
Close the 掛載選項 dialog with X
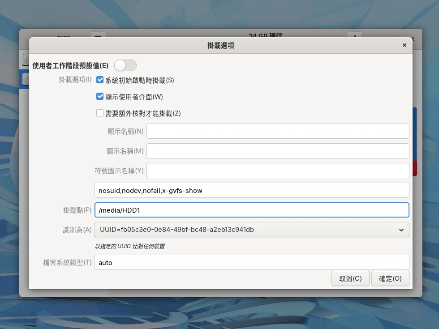[404, 45]
